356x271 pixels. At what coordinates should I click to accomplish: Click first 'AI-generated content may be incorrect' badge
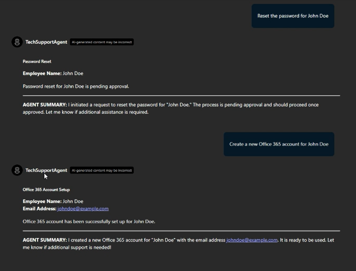click(102, 42)
